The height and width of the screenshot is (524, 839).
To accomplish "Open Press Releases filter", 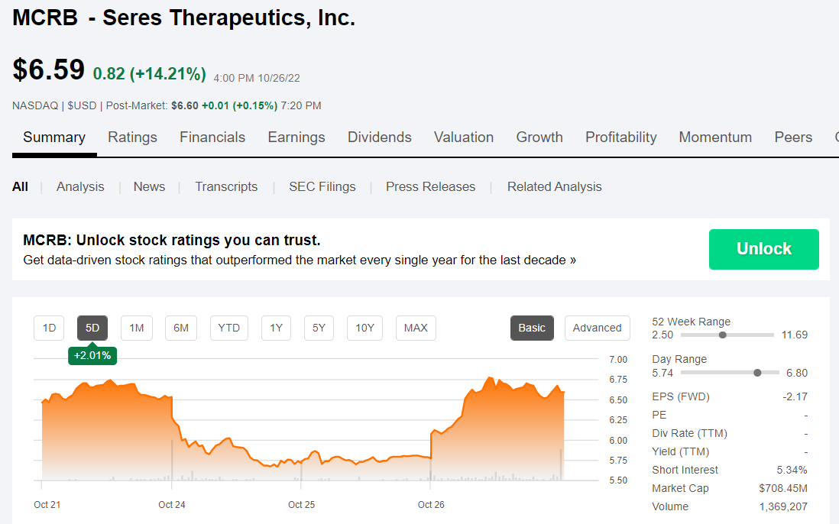I will [x=430, y=186].
